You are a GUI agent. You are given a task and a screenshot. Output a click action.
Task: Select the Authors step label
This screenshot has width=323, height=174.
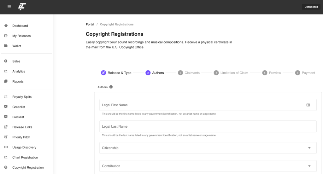pyautogui.click(x=158, y=73)
